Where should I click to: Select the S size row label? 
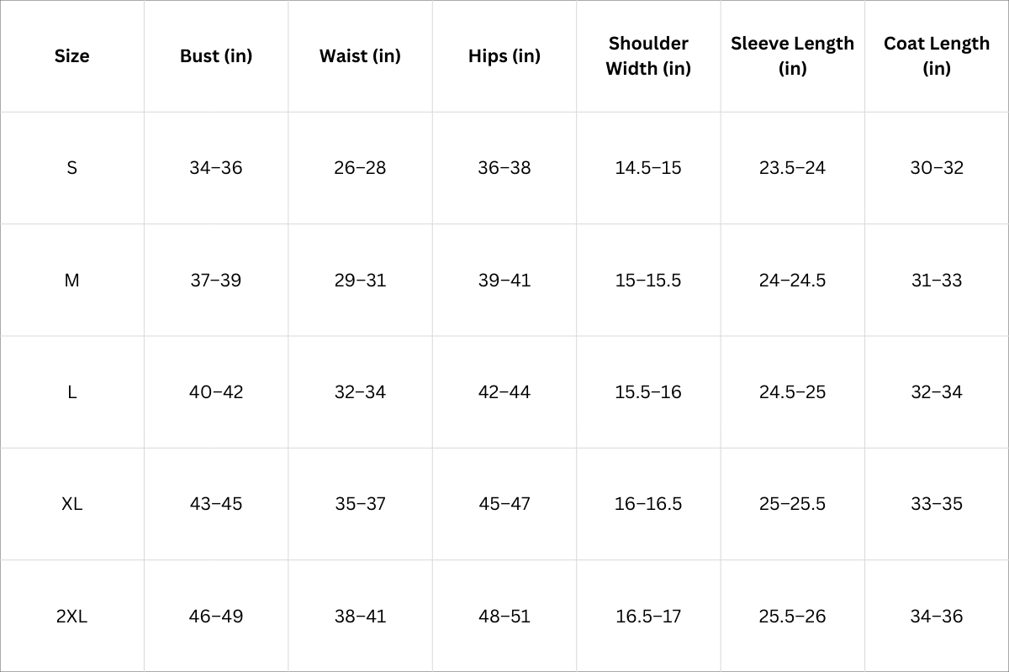[x=71, y=168]
